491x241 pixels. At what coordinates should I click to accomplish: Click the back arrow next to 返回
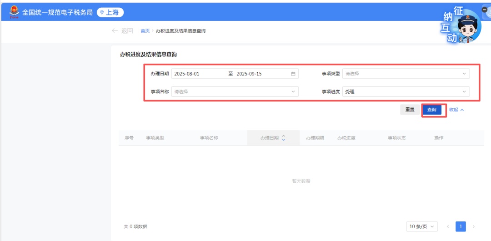click(x=115, y=31)
